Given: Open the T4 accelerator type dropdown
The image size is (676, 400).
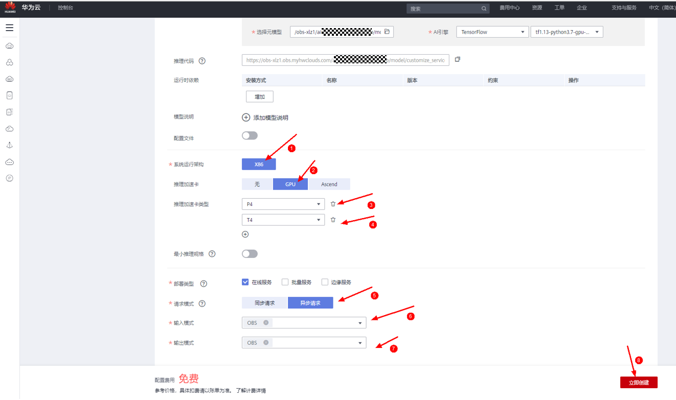Looking at the screenshot, I should coord(283,220).
